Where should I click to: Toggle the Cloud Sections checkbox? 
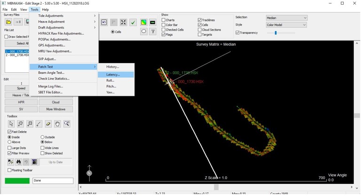pyautogui.click(x=200, y=30)
